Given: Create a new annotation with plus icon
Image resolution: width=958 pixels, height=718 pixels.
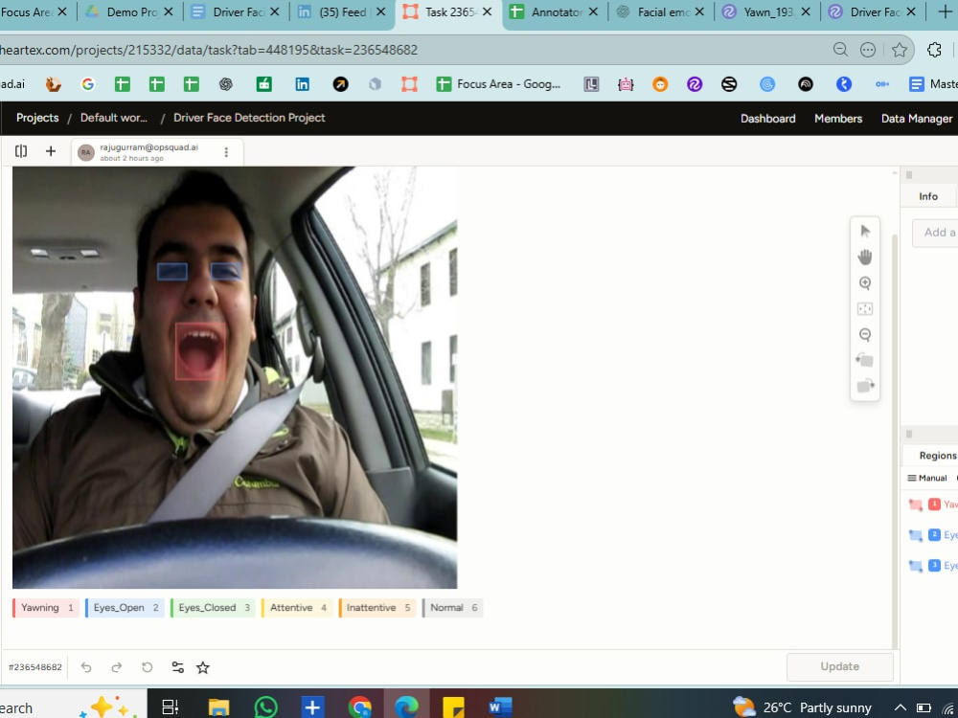Looking at the screenshot, I should click(x=51, y=151).
